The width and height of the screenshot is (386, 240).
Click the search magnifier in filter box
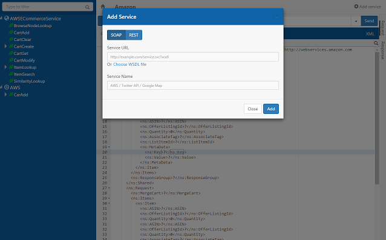[x=87, y=7]
